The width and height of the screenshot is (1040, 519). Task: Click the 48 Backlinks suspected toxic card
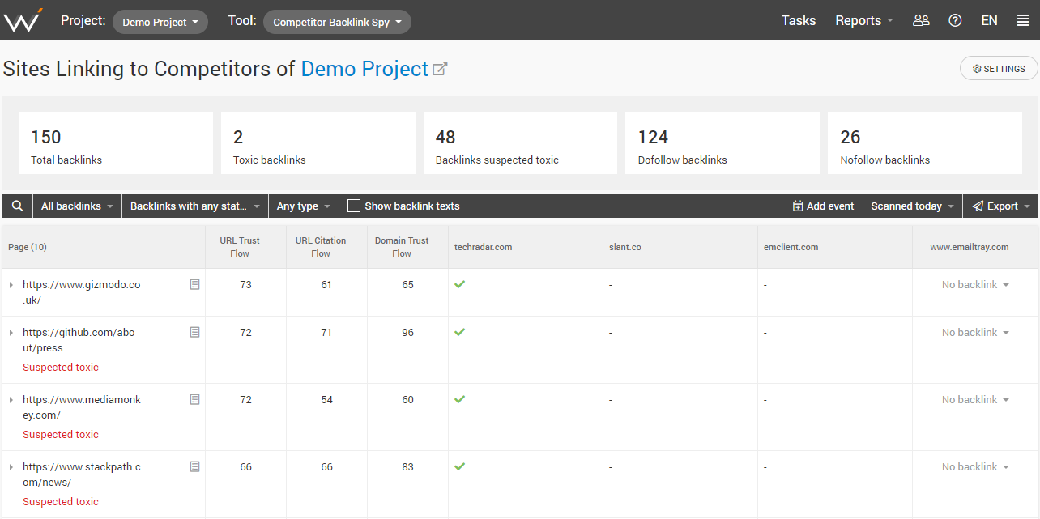[520, 143]
